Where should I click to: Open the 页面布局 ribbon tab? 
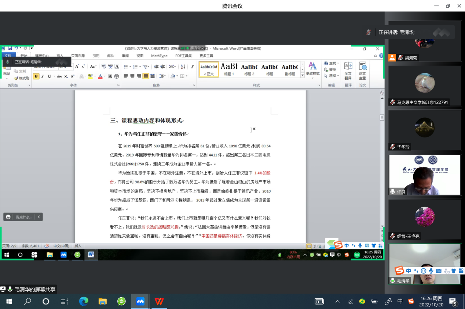[78, 56]
